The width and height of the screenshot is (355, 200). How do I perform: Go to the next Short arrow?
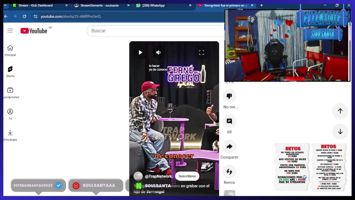(x=340, y=132)
